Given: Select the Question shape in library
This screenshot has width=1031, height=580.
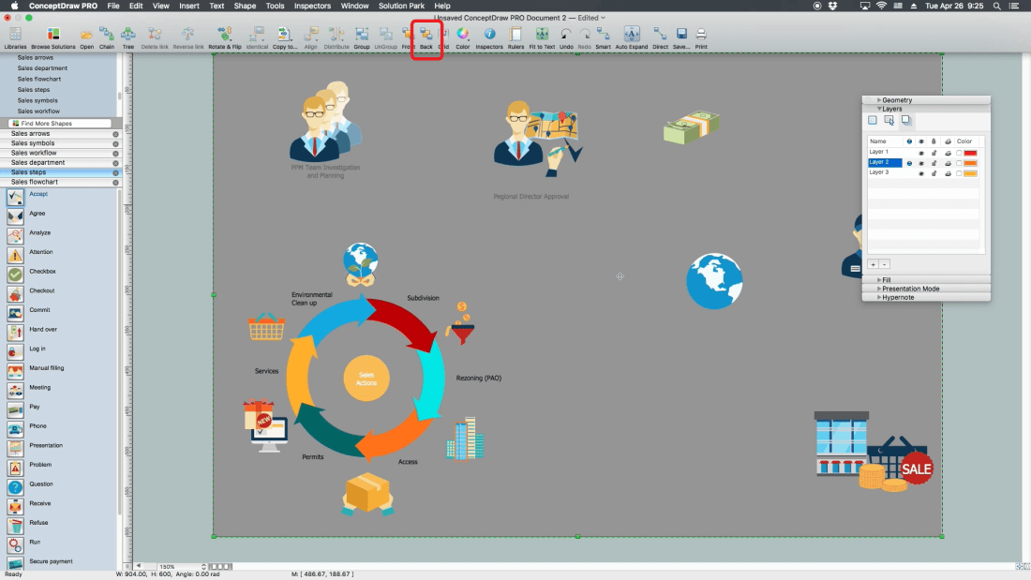Looking at the screenshot, I should pyautogui.click(x=15, y=486).
